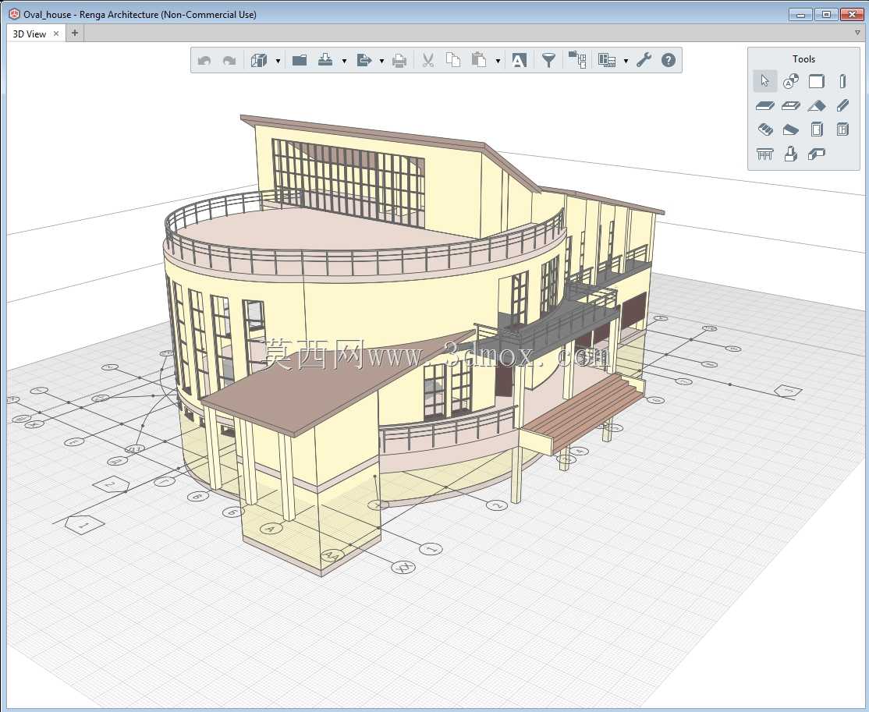Select the arrow pointer tool
The height and width of the screenshot is (712, 869).
click(x=764, y=81)
